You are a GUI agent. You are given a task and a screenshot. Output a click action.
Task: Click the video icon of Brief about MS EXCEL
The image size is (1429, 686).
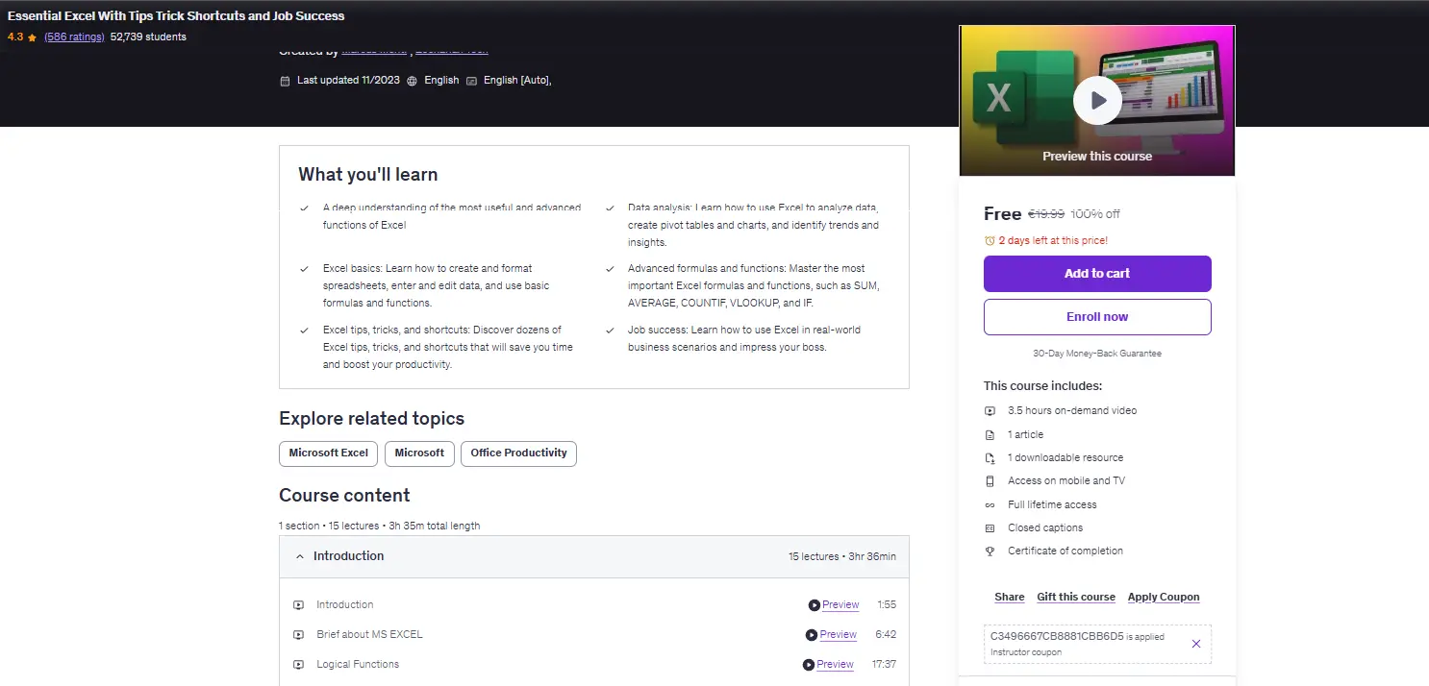(299, 635)
